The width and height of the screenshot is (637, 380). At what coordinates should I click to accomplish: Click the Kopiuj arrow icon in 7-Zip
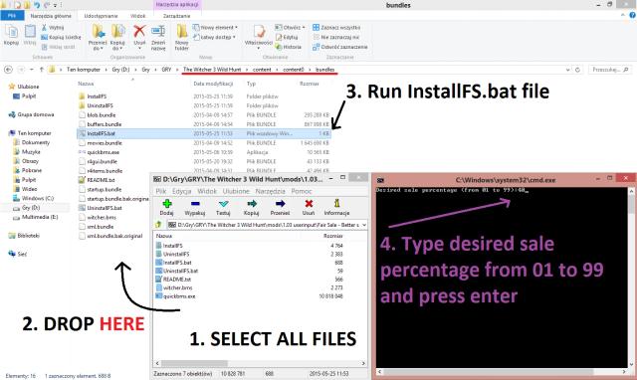252,204
